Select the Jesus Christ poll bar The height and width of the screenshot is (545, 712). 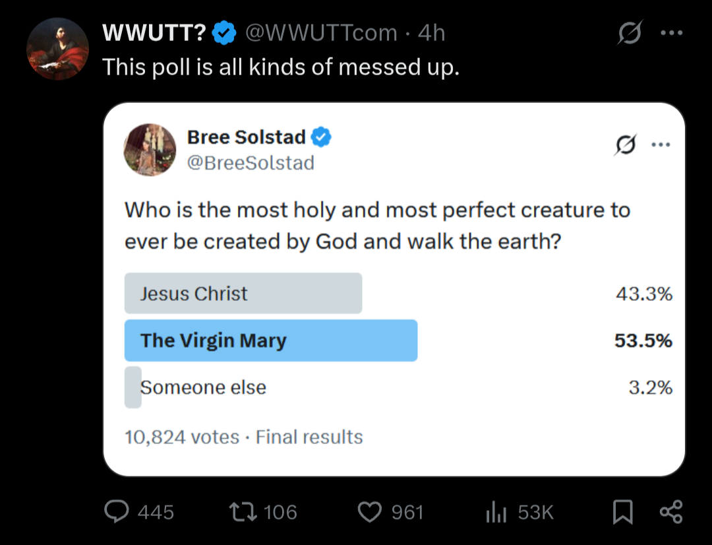[x=243, y=293]
